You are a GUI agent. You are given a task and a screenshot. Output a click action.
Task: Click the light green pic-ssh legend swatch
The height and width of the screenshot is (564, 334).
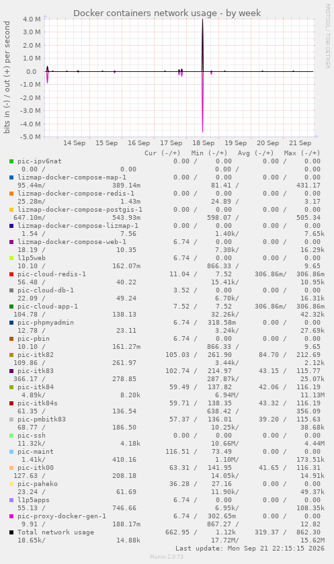coord(11,436)
